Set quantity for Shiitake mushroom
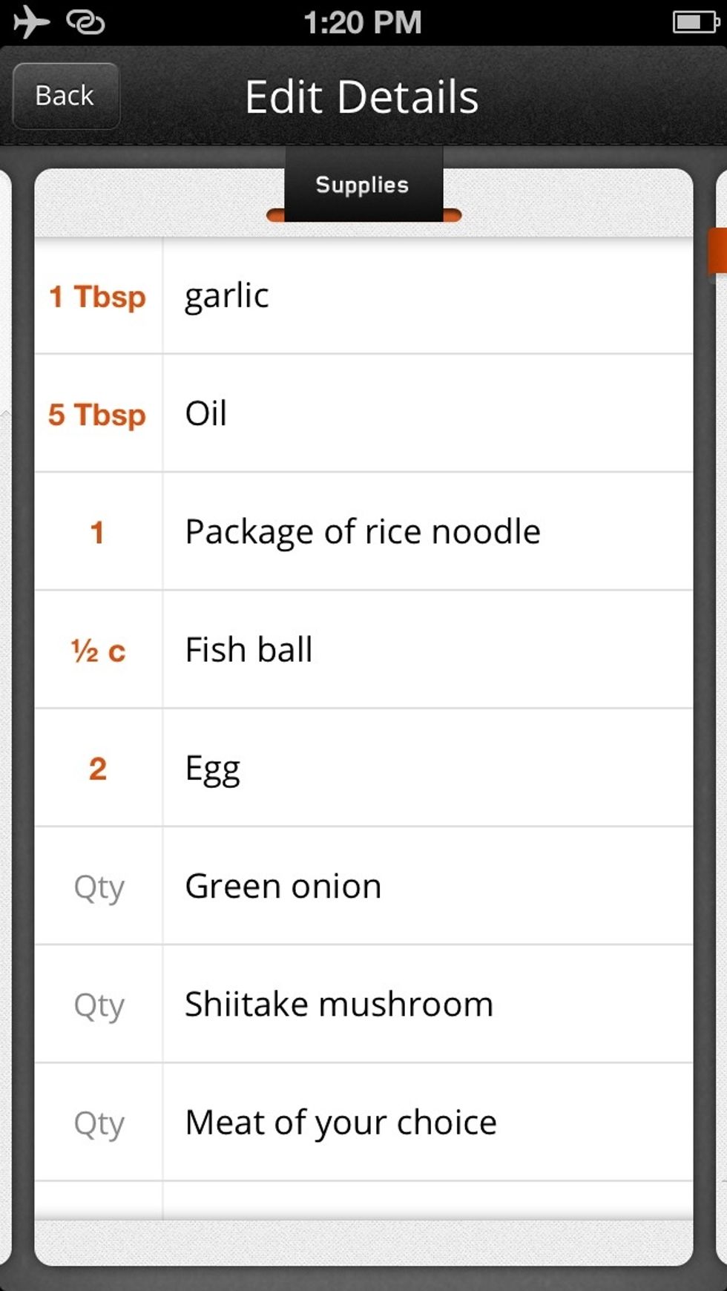Viewport: 727px width, 1291px height. coord(99,1005)
